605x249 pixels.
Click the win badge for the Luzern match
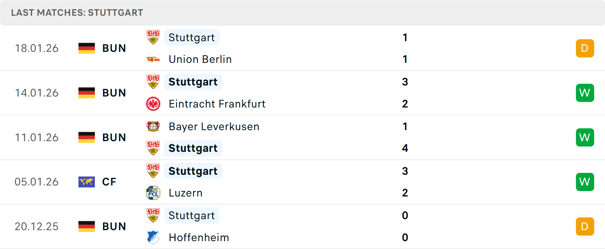(585, 182)
